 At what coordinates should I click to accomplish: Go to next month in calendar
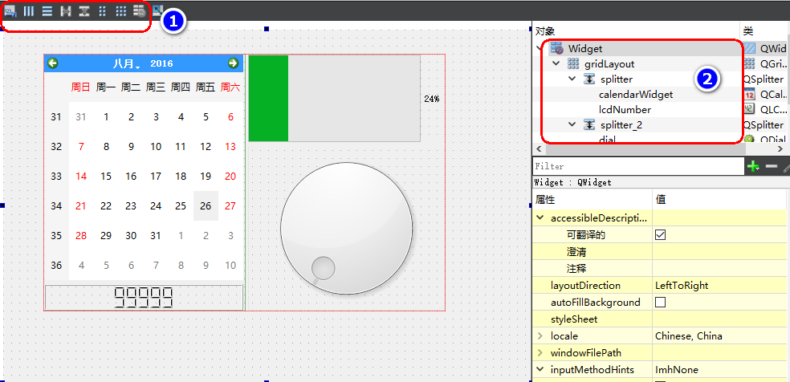234,63
